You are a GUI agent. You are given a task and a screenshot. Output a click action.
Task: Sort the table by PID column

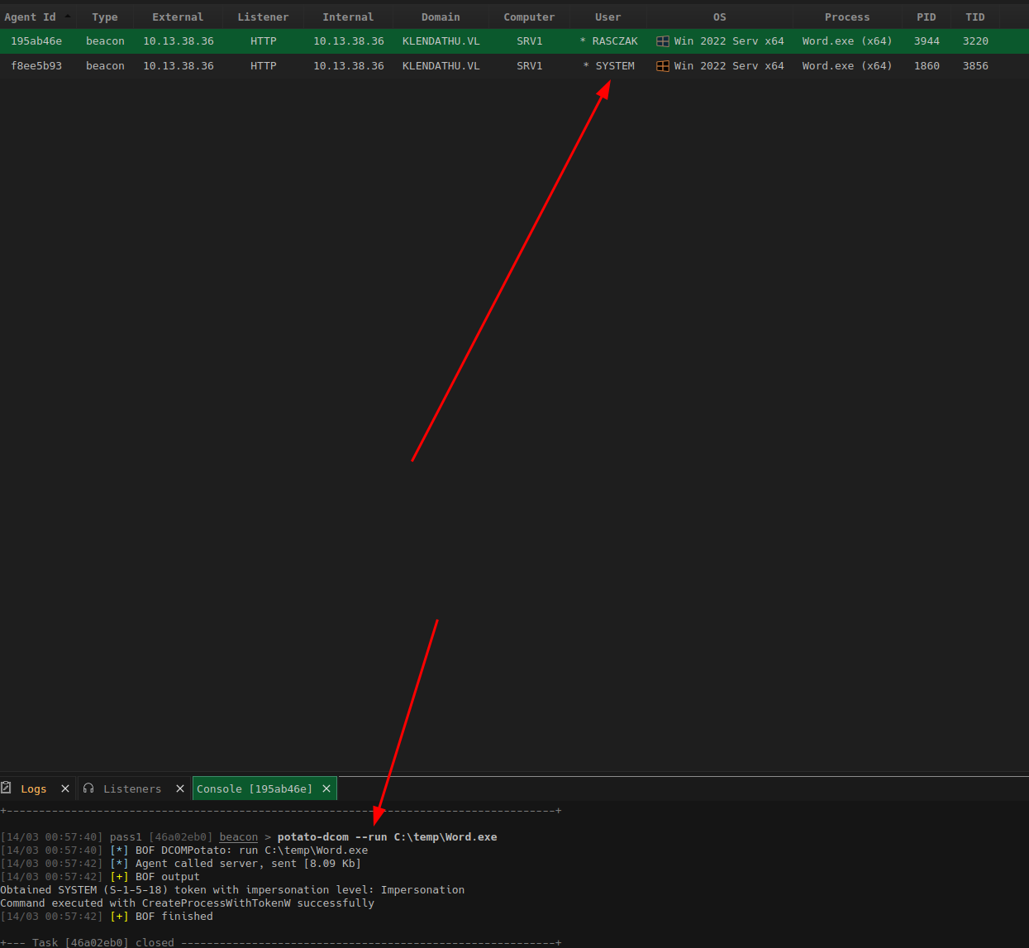926,17
